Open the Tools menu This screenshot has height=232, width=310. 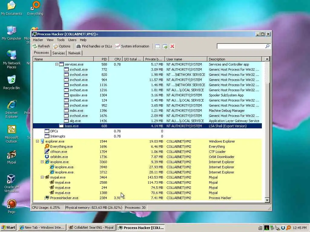coord(61,40)
